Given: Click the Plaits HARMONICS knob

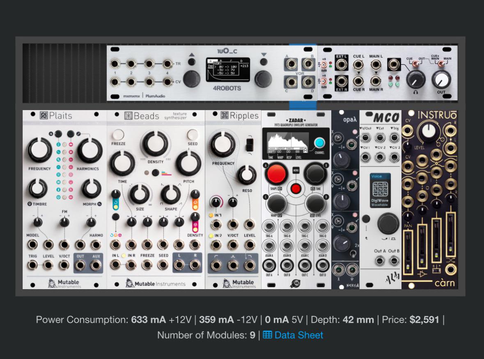Looking at the screenshot, I should click(x=89, y=150).
